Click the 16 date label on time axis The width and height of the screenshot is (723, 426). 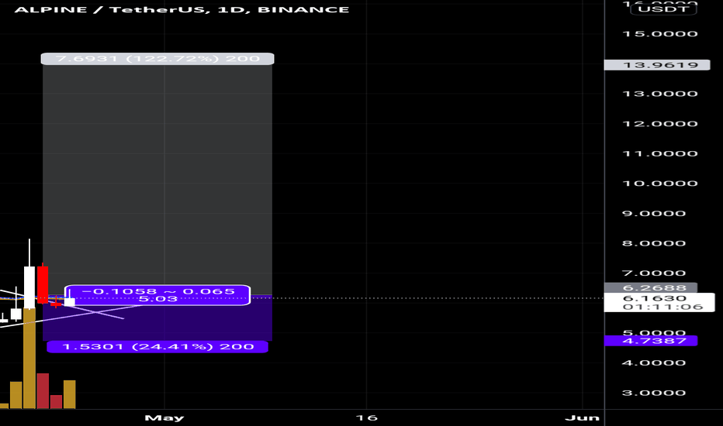point(367,417)
